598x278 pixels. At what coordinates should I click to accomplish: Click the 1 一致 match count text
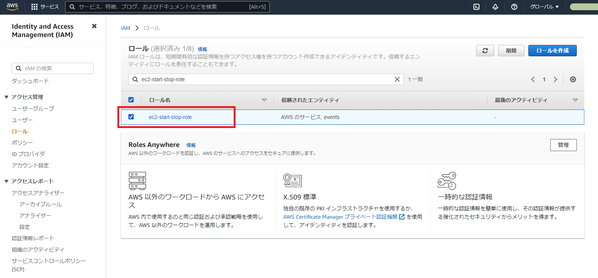pos(415,79)
